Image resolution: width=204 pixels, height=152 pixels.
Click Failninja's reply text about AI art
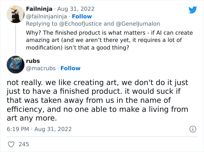(x=109, y=40)
